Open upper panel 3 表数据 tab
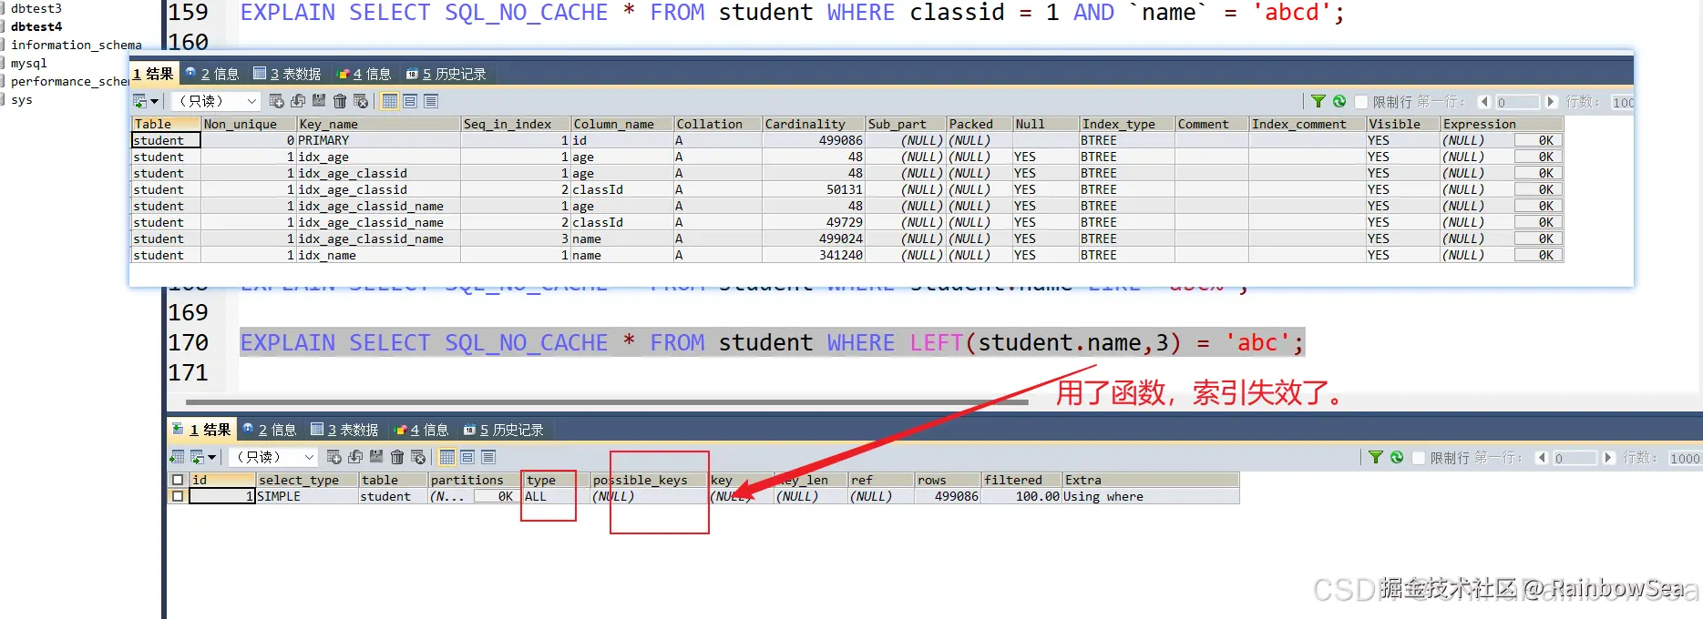Image resolution: width=1703 pixels, height=619 pixels. click(x=287, y=74)
